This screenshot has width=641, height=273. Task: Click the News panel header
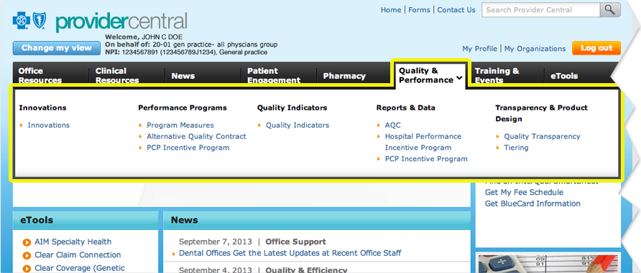[317, 221]
